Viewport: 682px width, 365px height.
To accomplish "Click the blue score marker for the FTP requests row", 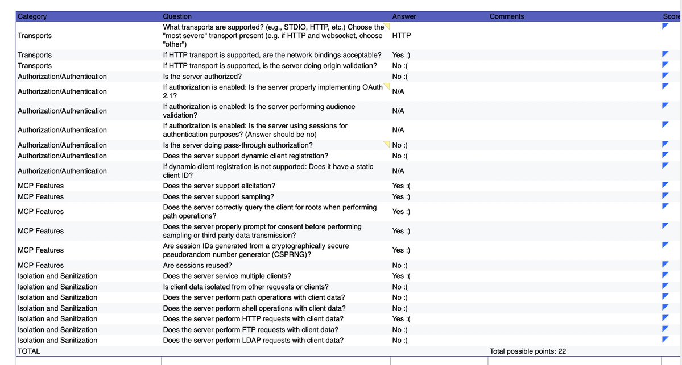I will click(x=665, y=329).
